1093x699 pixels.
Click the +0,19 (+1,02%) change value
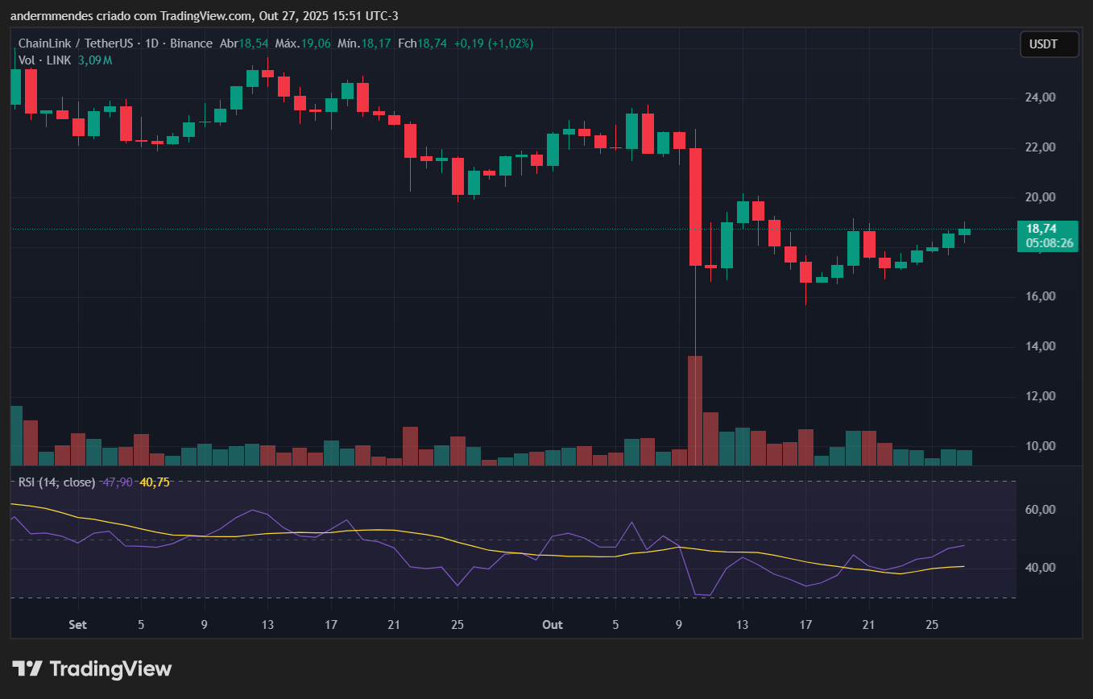pos(493,43)
